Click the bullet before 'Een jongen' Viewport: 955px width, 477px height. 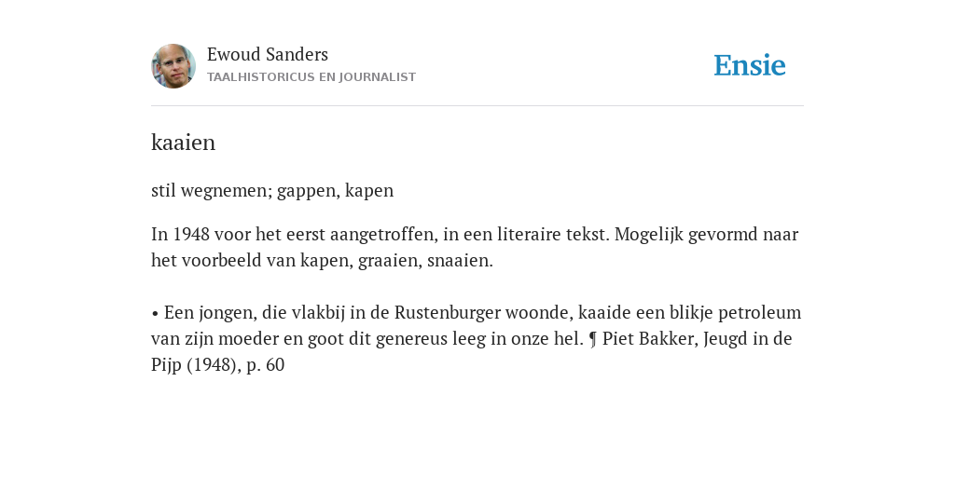[x=156, y=314]
